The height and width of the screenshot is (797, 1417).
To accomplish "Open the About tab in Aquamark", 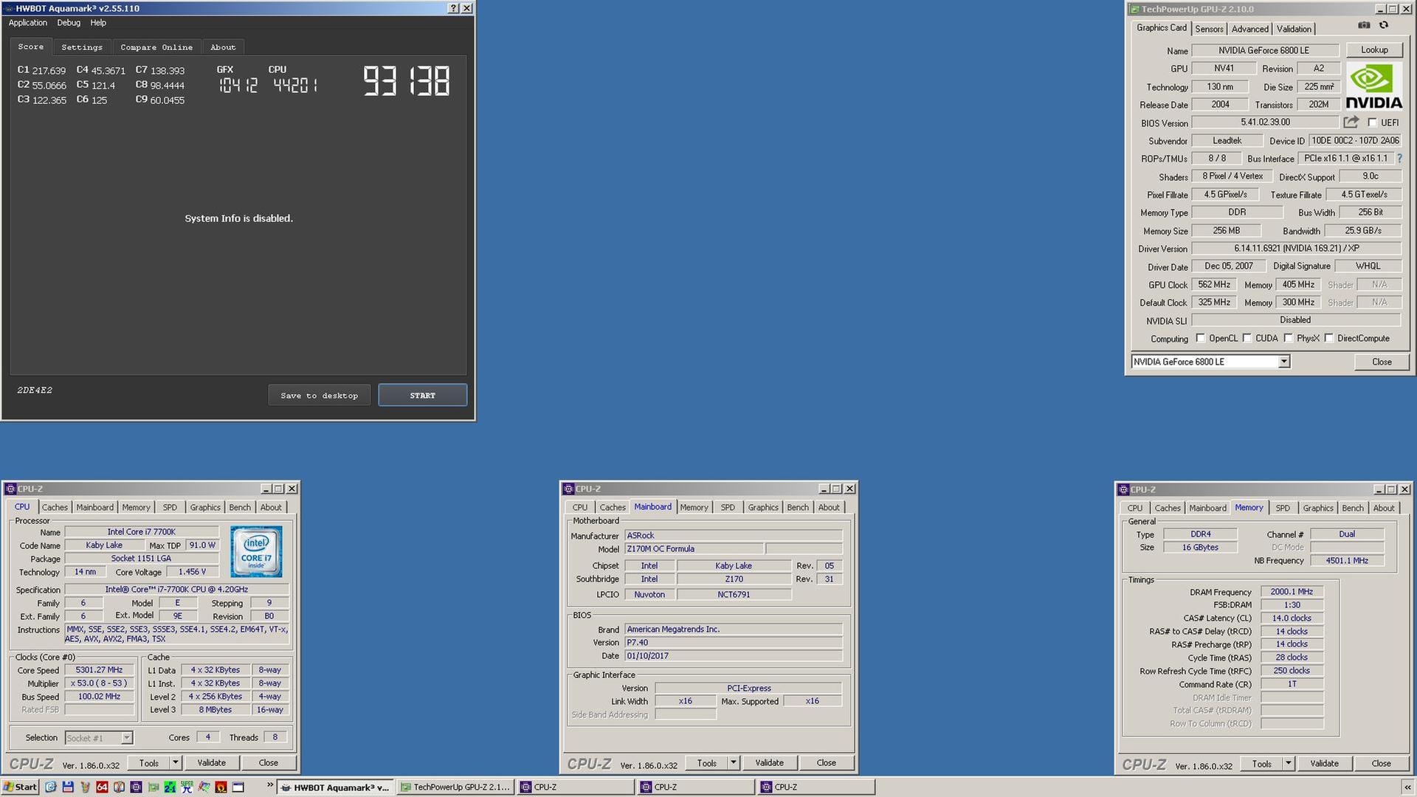I will [x=223, y=47].
